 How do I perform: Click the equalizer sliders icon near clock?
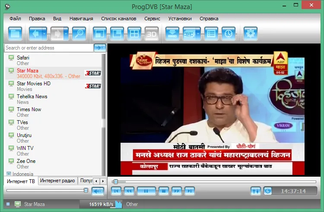pyautogui.click(x=256, y=191)
